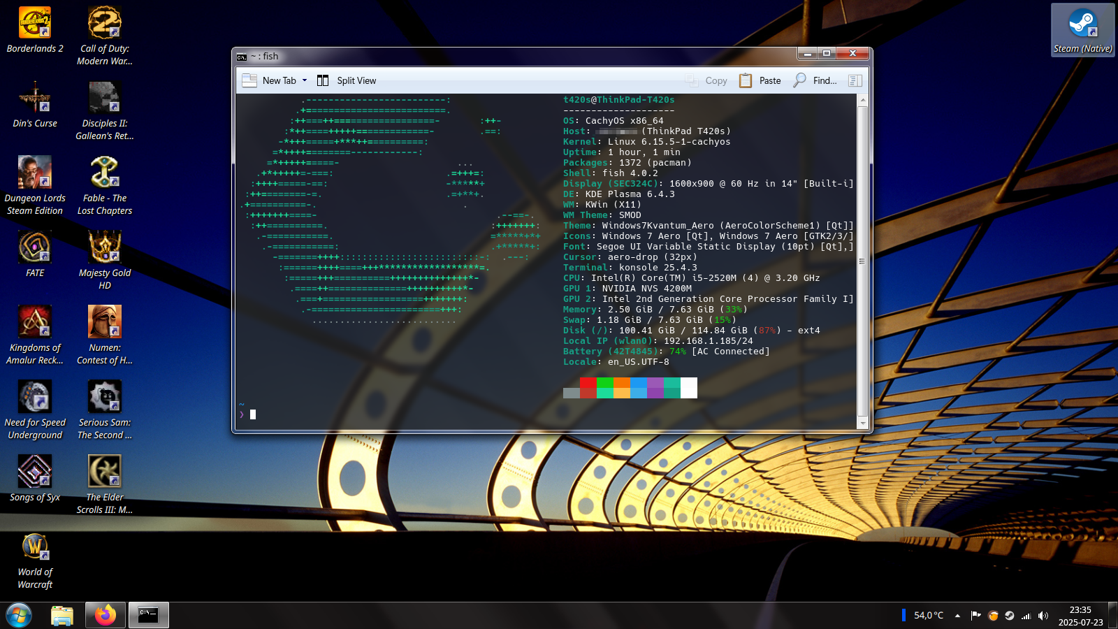Click the Konsole scrollbar down arrow
The image size is (1118, 629).
863,423
